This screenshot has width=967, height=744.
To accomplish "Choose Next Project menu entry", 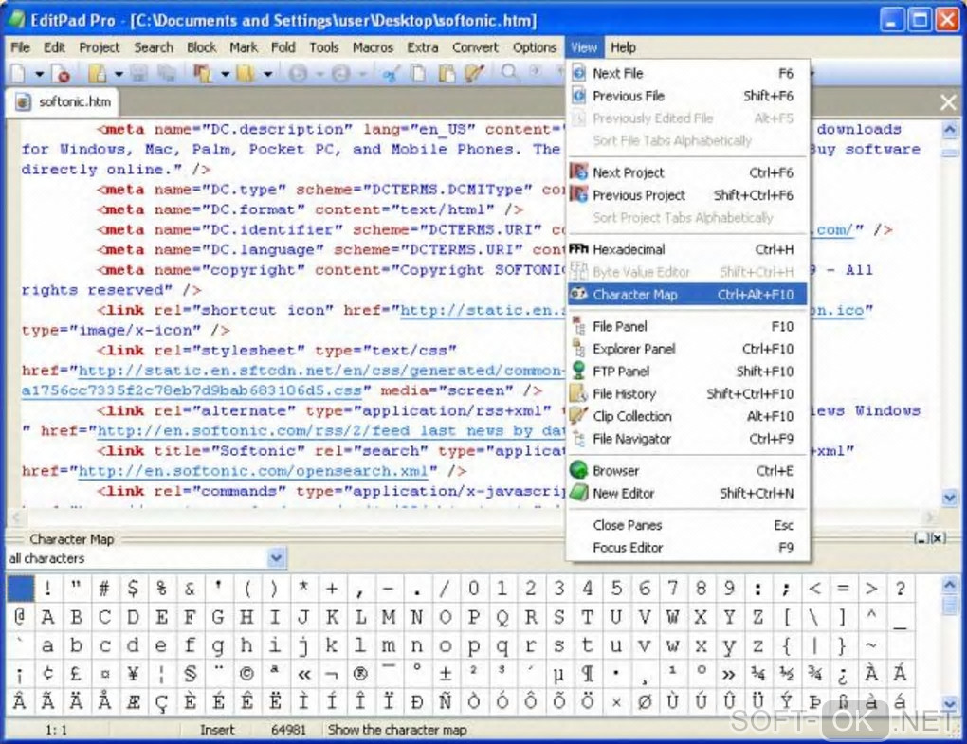I will coord(687,172).
